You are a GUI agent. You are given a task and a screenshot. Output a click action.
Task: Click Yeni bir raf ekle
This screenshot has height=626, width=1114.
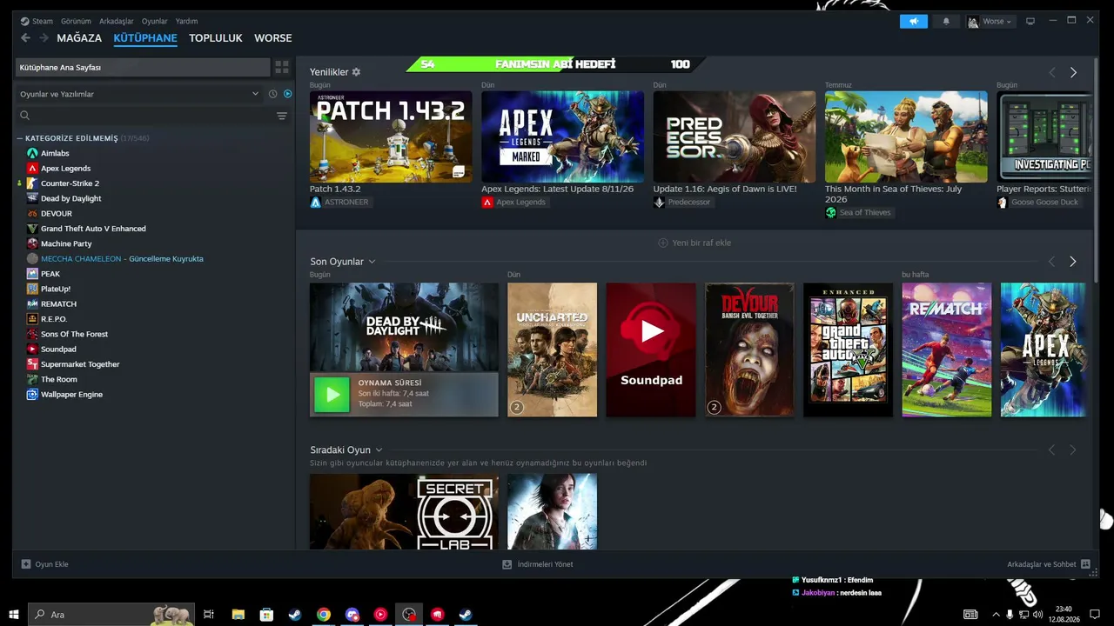(695, 243)
